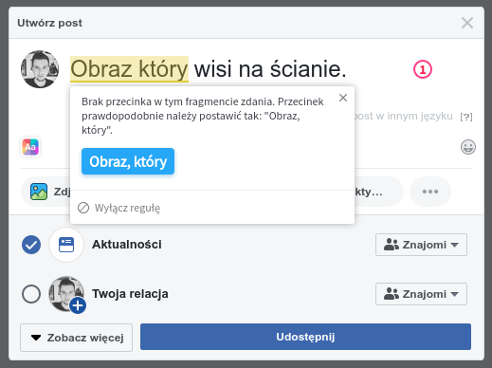Open Znajomi audience dropdown for Twoja relacja
Screen dimensions: 492x368
[421, 294]
